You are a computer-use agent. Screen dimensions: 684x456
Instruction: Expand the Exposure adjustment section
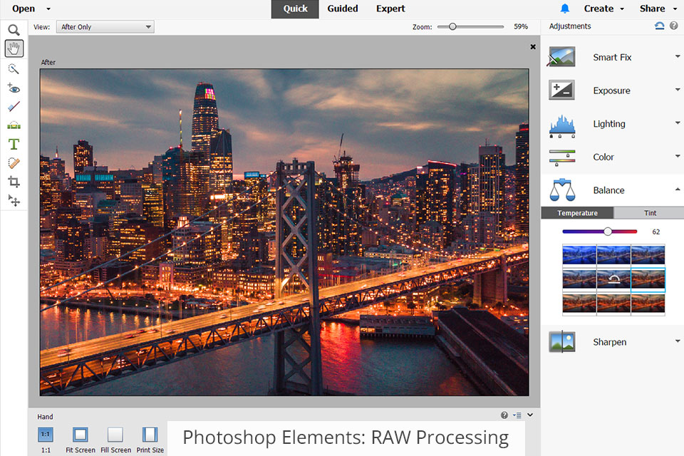[x=678, y=90]
